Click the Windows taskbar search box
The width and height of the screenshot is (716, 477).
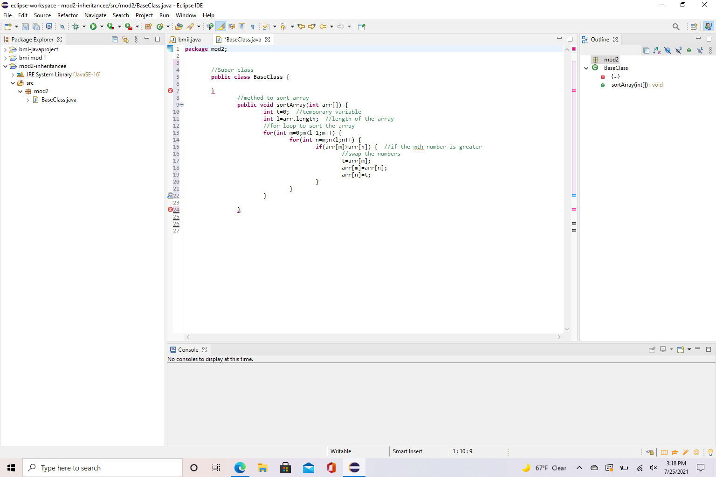click(x=103, y=468)
